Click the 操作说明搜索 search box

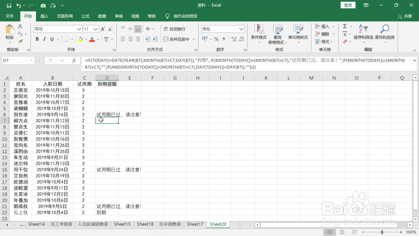click(185, 16)
